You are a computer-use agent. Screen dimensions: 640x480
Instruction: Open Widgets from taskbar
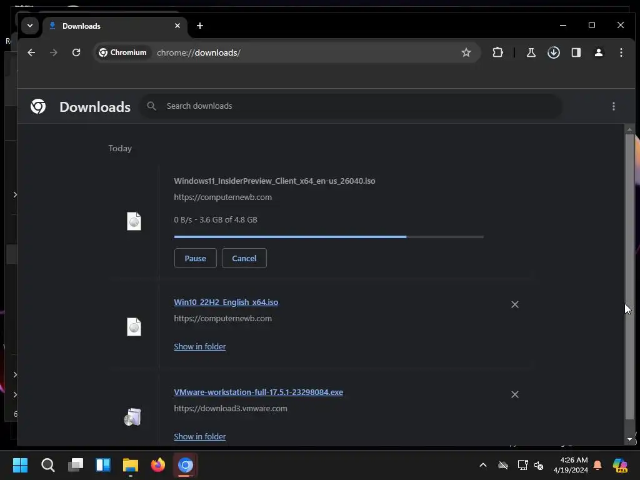point(103,465)
